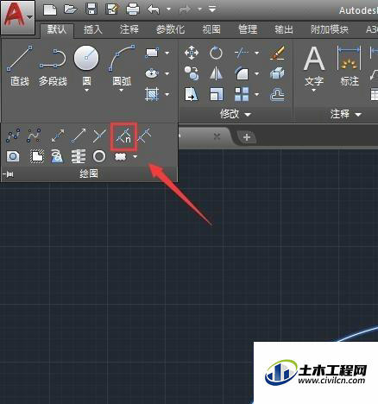378x404 pixels.
Task: Switch to the 附加模块 ribbon tab
Action: 330,29
